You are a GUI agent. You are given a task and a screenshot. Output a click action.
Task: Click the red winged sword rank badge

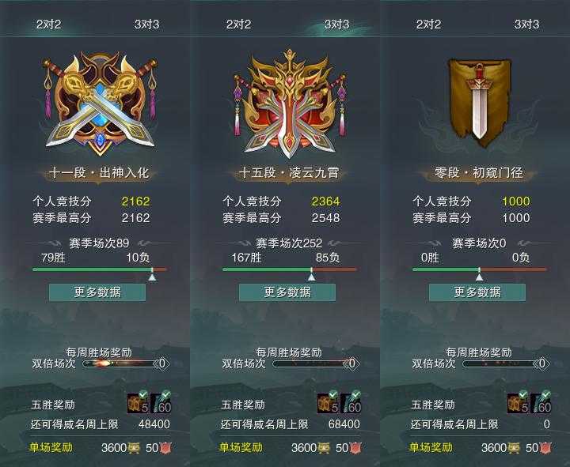click(x=290, y=104)
